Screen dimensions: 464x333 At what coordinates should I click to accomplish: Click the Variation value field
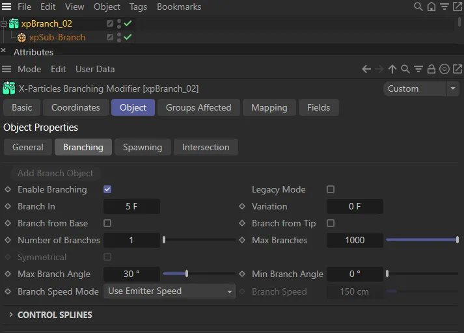[355, 206]
